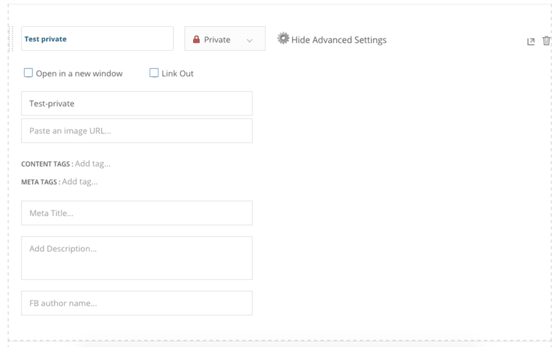
Task: Open the section via external link icon
Action: pos(530,41)
